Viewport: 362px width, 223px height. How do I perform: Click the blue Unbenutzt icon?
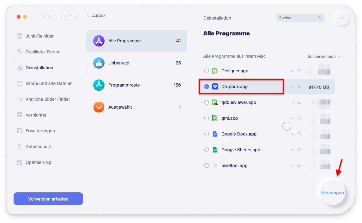99,63
